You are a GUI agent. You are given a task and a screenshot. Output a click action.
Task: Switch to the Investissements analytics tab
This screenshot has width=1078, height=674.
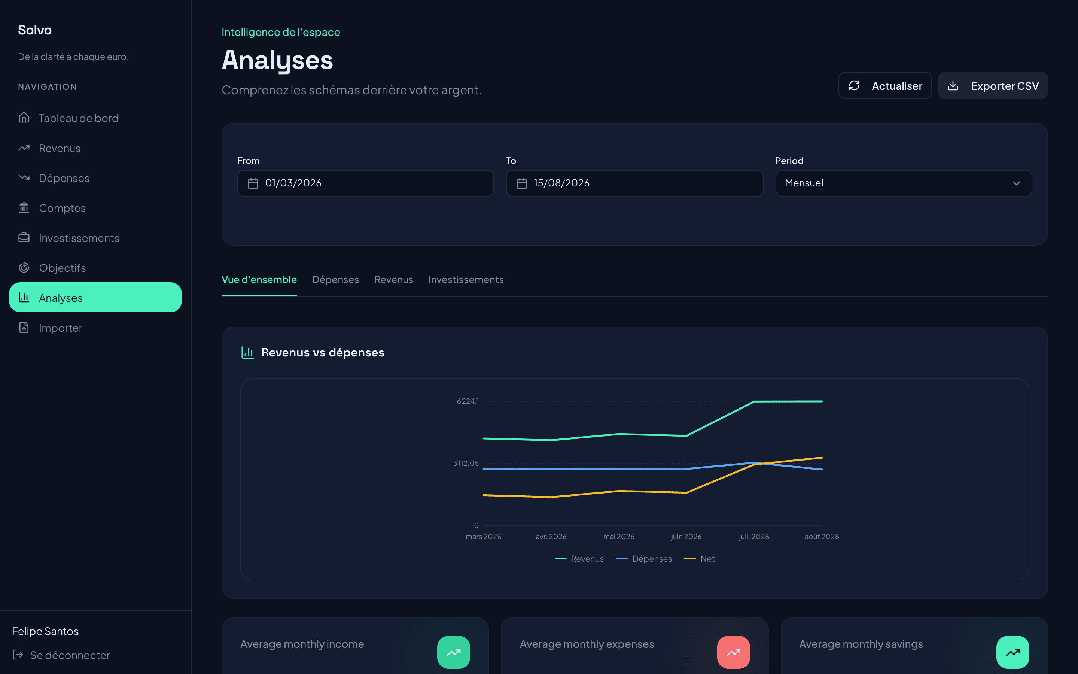(x=466, y=279)
